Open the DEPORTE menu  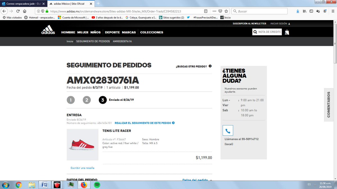click(112, 32)
